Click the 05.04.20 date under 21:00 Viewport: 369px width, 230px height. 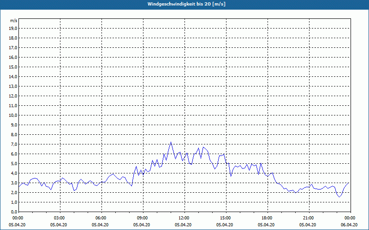click(308, 225)
